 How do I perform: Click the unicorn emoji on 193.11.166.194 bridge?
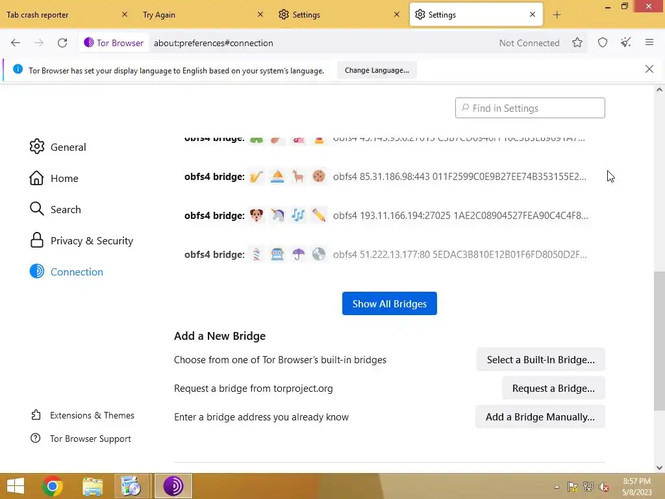277,215
